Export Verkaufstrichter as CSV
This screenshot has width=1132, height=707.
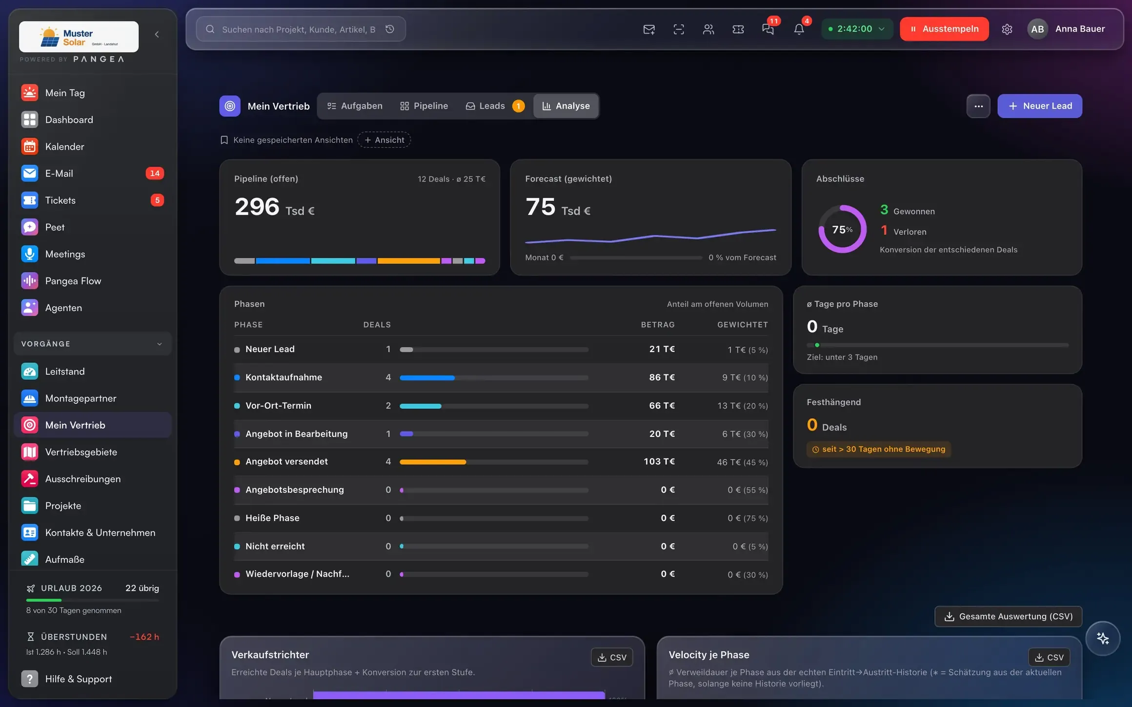click(612, 657)
